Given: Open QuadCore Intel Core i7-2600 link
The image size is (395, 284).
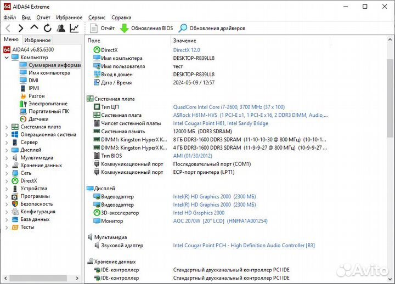Looking at the screenshot, I should point(229,107).
